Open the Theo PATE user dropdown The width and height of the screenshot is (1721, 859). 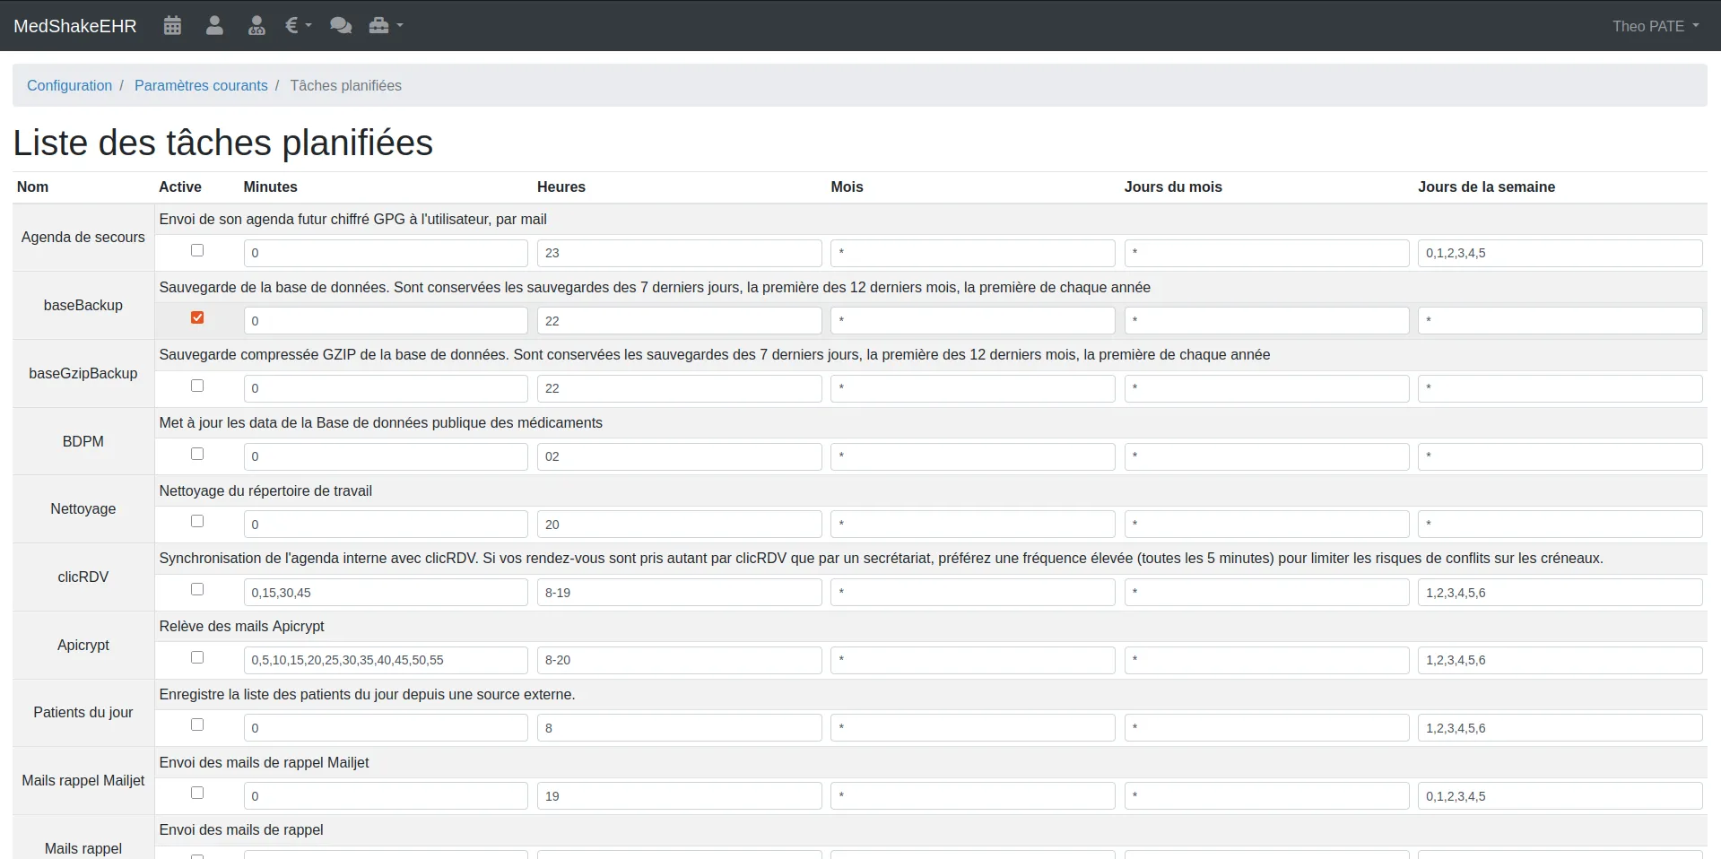(1655, 26)
